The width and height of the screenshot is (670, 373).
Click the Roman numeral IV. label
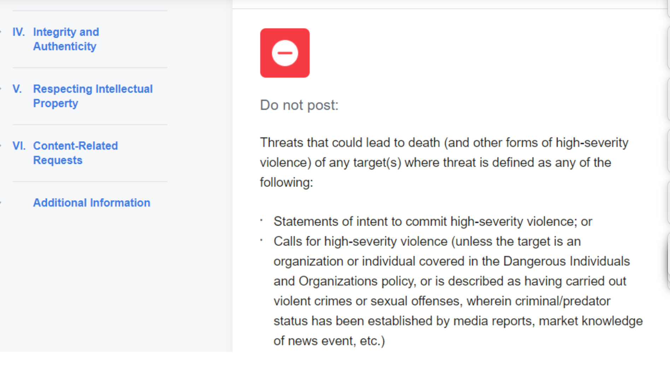click(x=19, y=32)
